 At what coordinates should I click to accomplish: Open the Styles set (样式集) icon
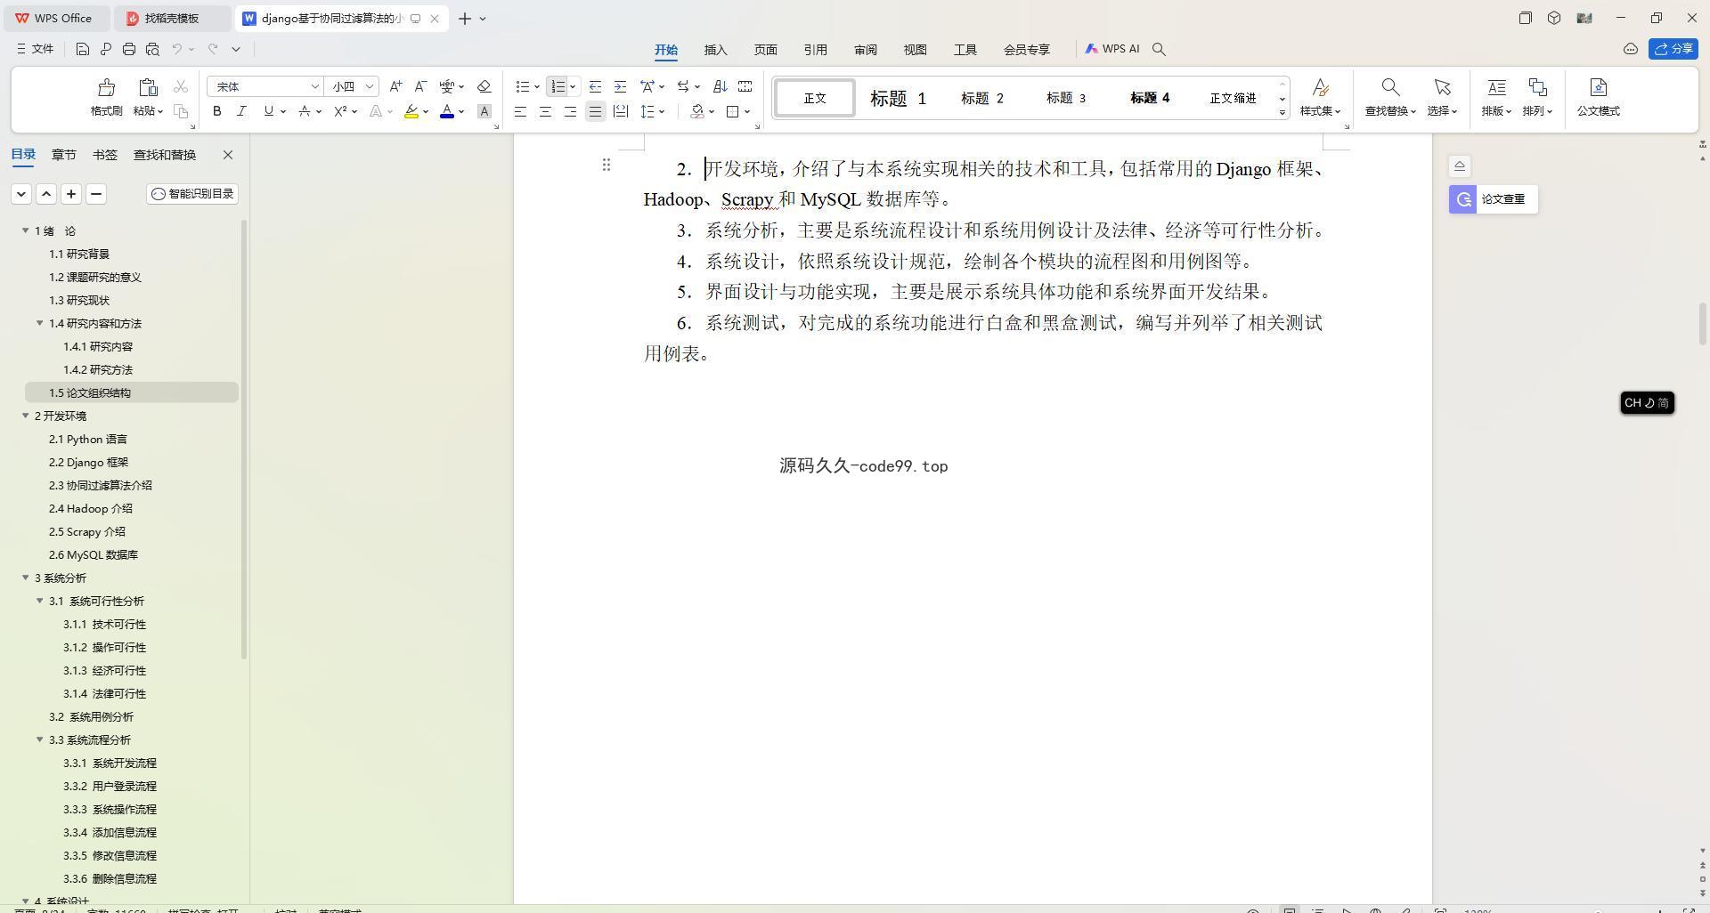[x=1320, y=87]
